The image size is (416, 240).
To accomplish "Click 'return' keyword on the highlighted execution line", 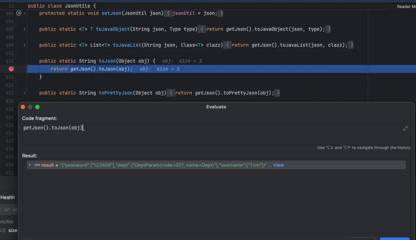I will 59,69.
